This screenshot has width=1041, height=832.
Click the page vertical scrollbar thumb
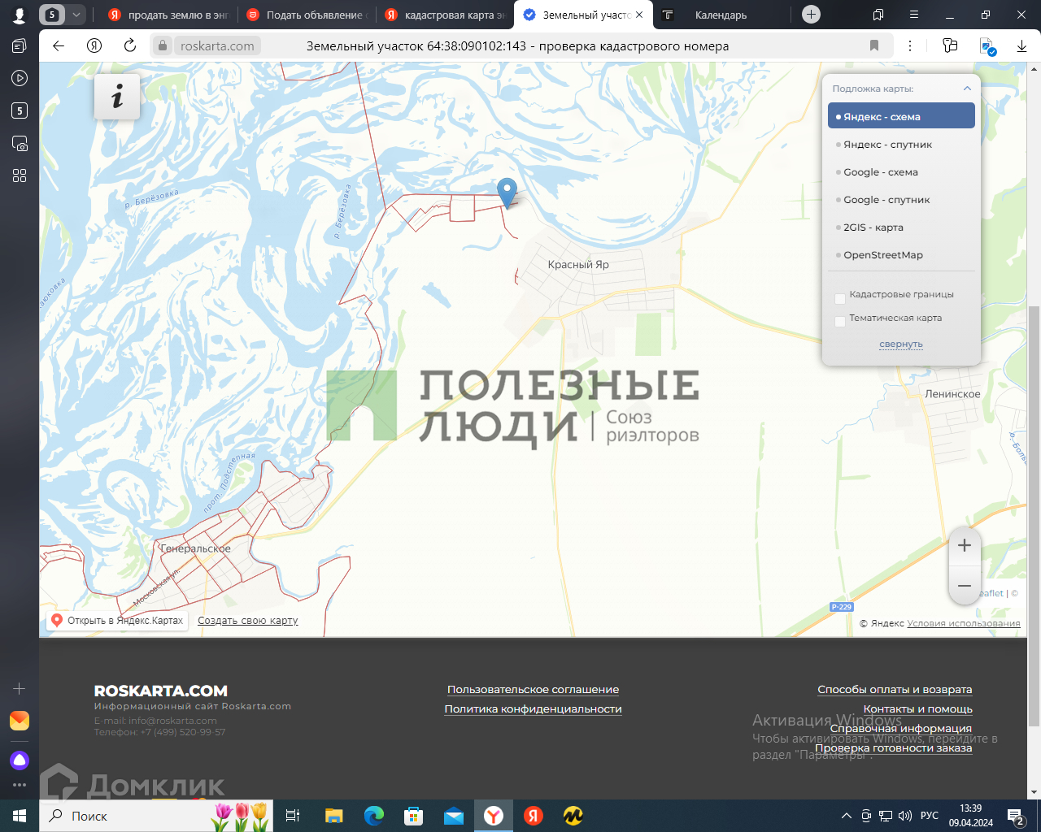[1034, 516]
